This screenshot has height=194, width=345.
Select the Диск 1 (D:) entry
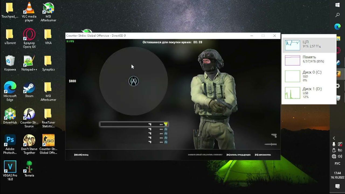pos(309,93)
